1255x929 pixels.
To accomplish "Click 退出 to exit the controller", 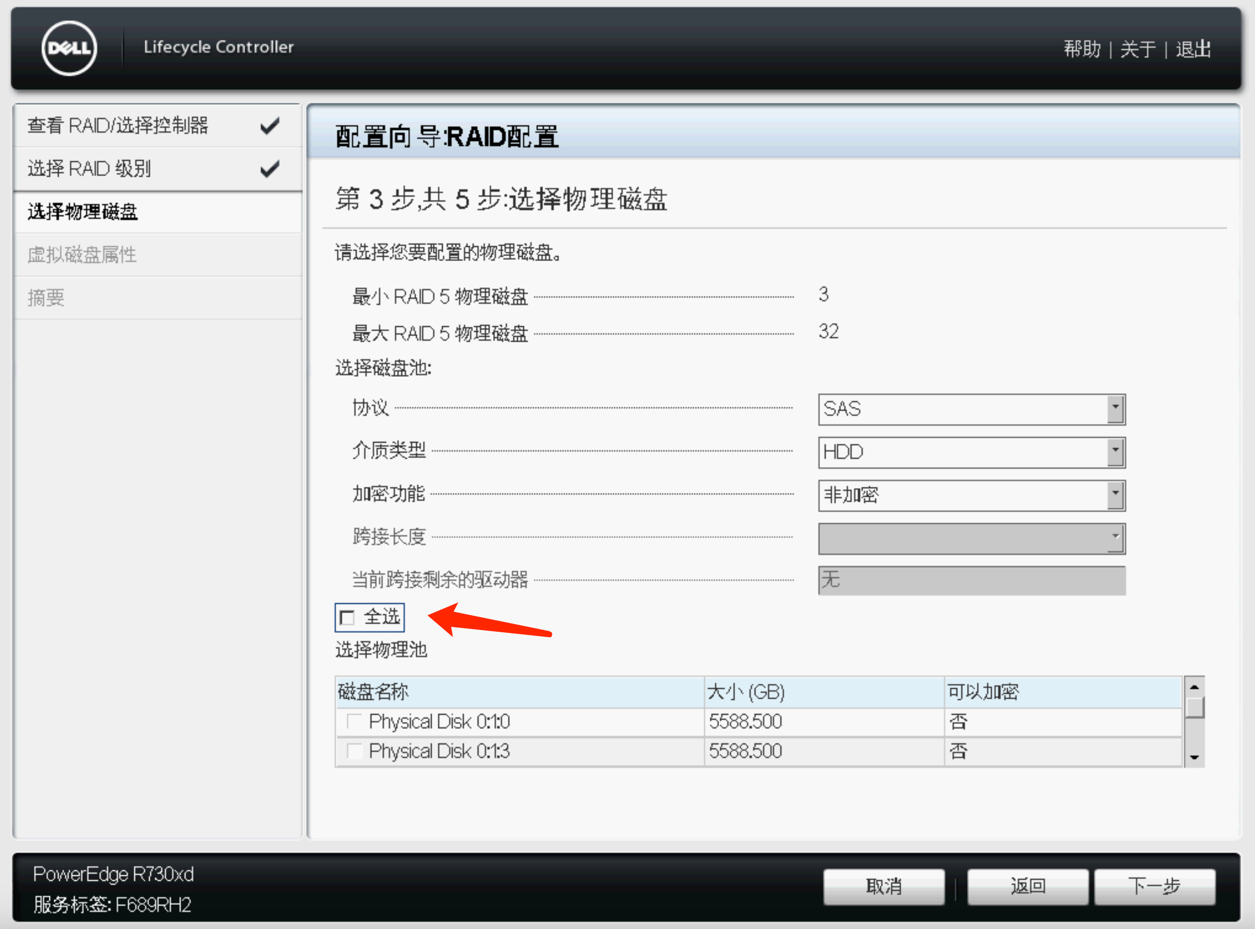I will click(1192, 49).
